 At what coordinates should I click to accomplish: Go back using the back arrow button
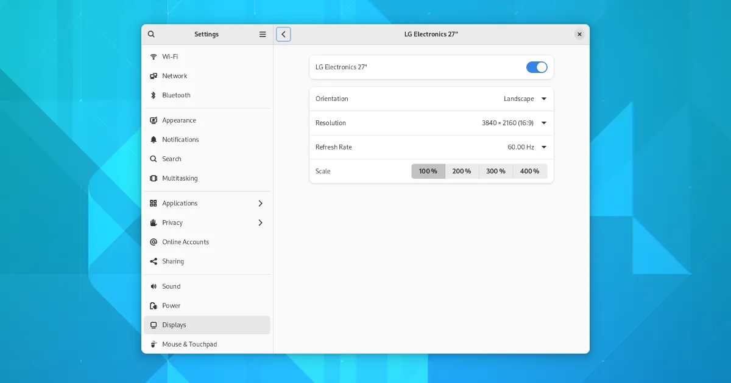(283, 35)
